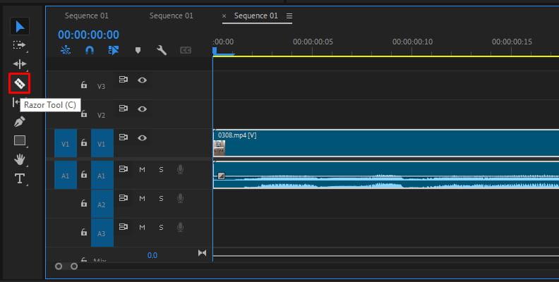Toggle sync lock for A2
The width and height of the screenshot is (559, 282).
pyautogui.click(x=124, y=198)
